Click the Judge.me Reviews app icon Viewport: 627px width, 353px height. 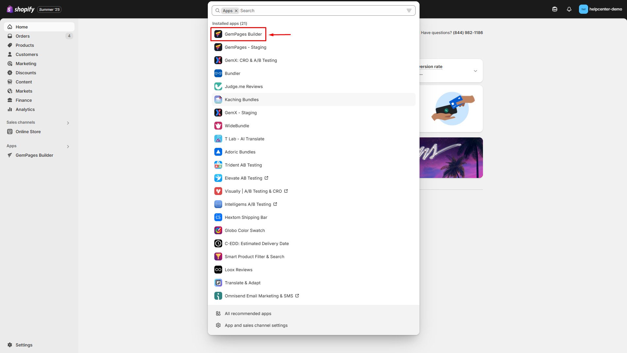[x=218, y=86]
